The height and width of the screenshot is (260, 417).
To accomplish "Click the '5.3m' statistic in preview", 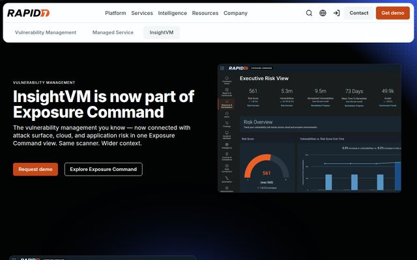I will pyautogui.click(x=287, y=91).
